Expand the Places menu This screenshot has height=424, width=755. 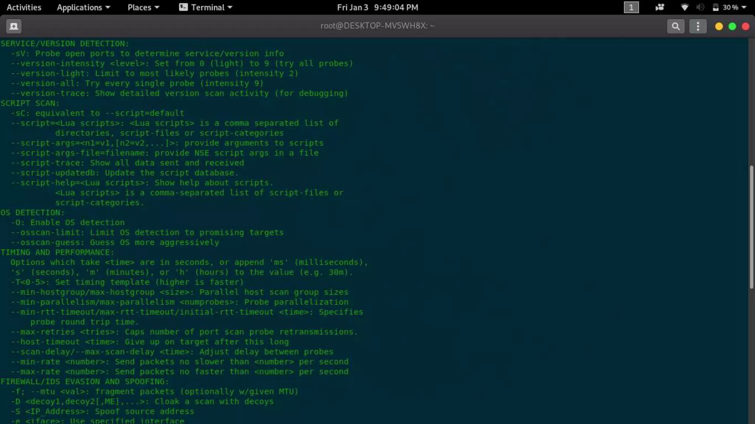[143, 7]
